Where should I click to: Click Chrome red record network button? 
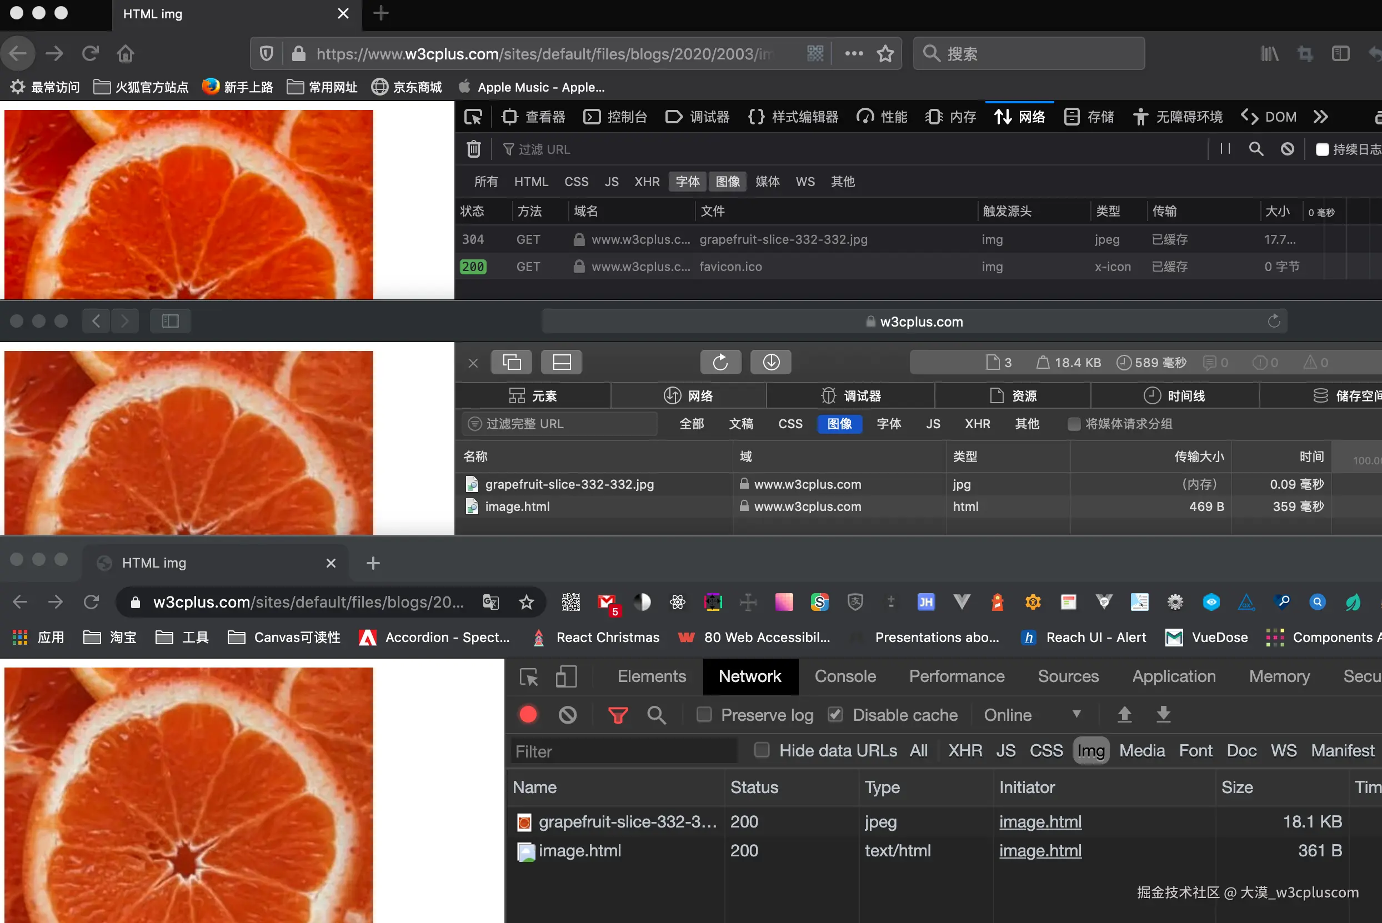pos(528,715)
